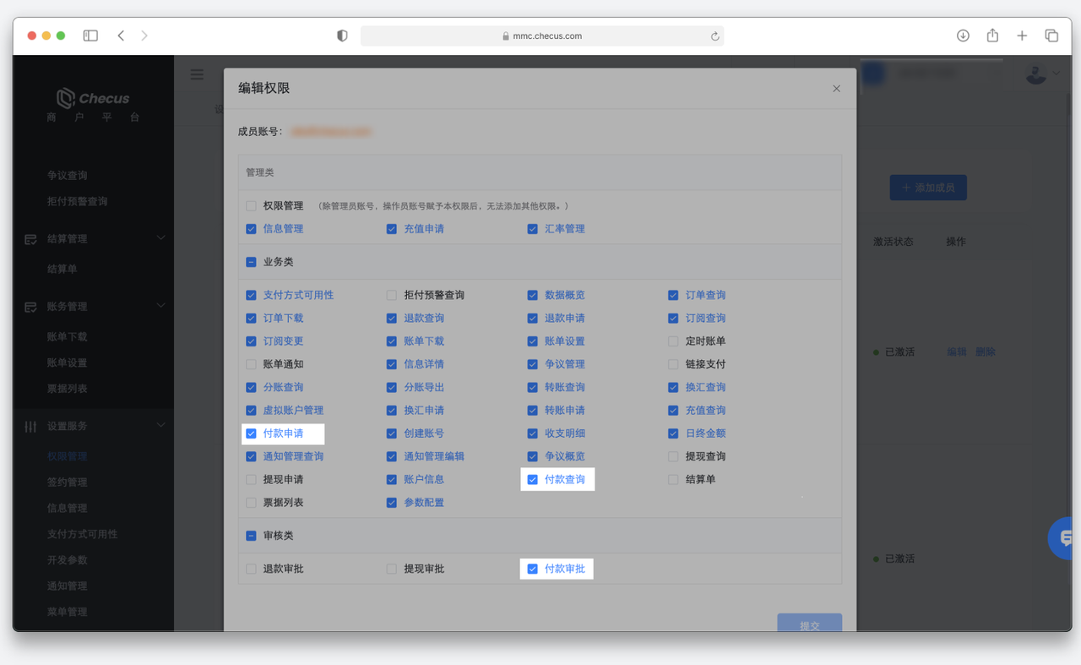Click the mmc.checus.com address bar

(541, 36)
